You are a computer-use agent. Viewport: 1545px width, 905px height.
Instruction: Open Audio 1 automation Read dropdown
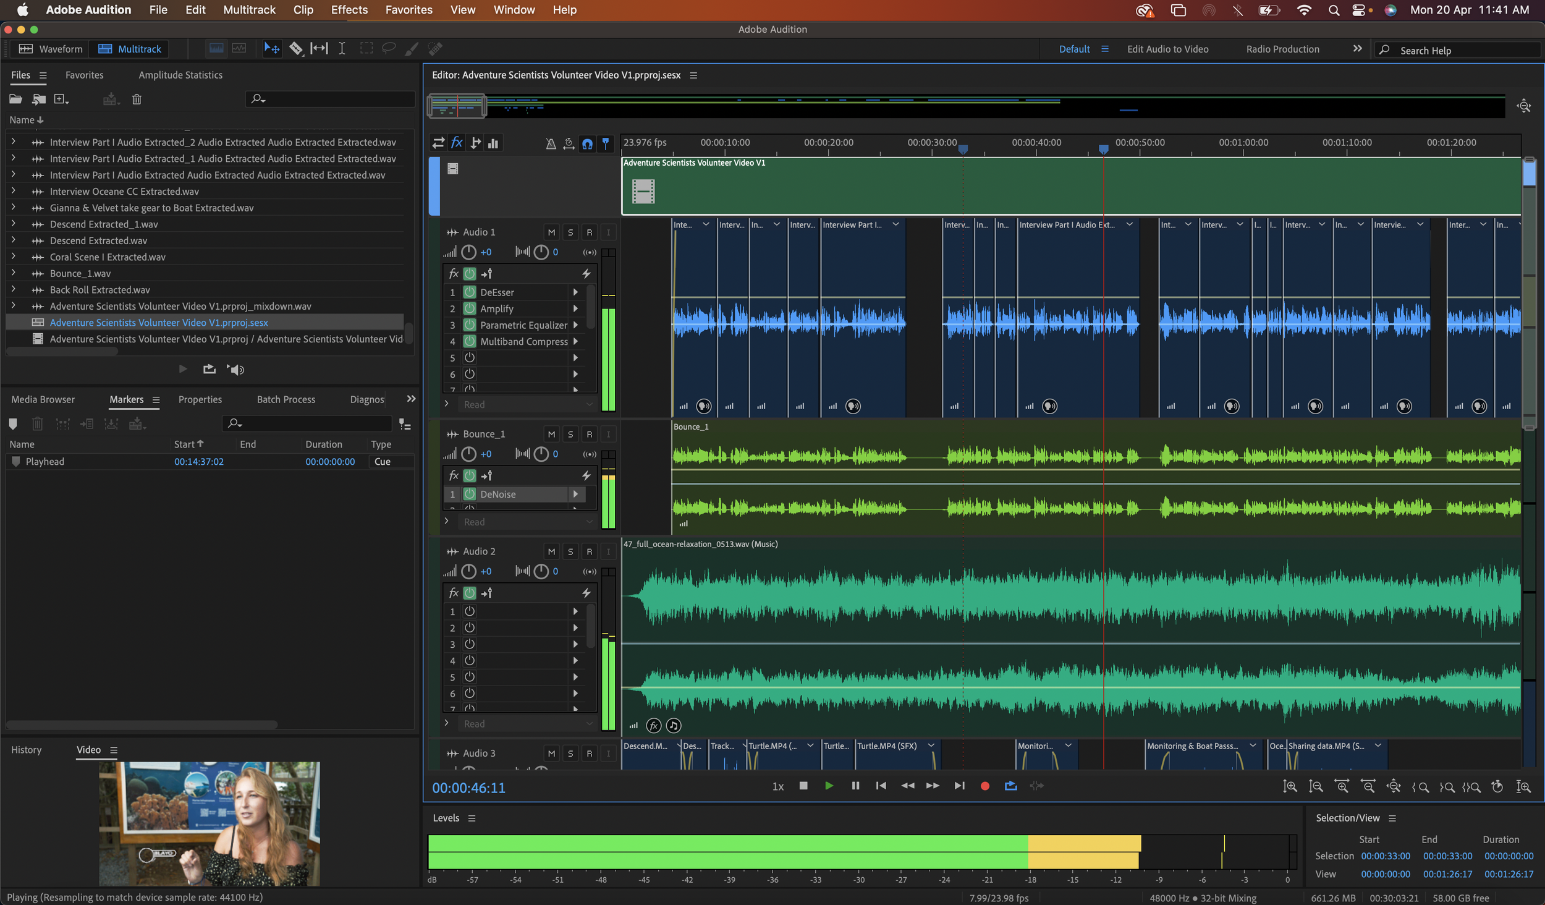pyautogui.click(x=527, y=404)
